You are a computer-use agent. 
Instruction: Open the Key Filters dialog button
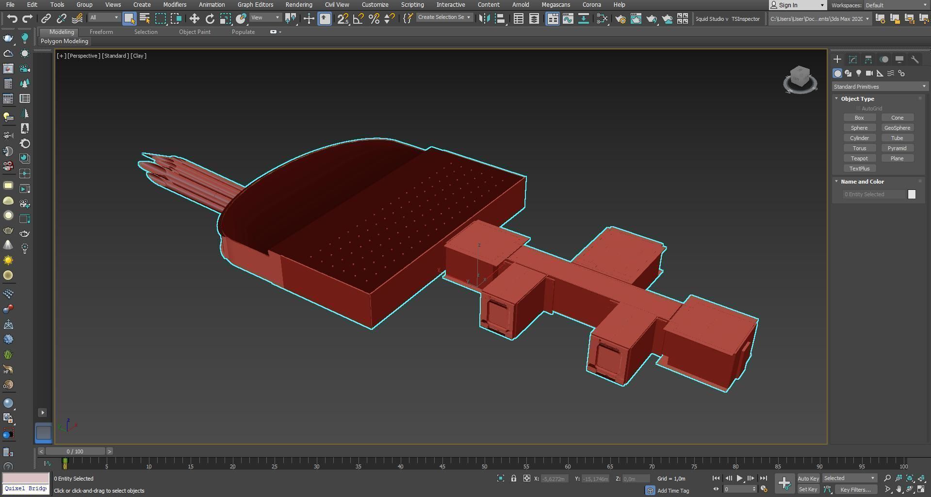(855, 490)
